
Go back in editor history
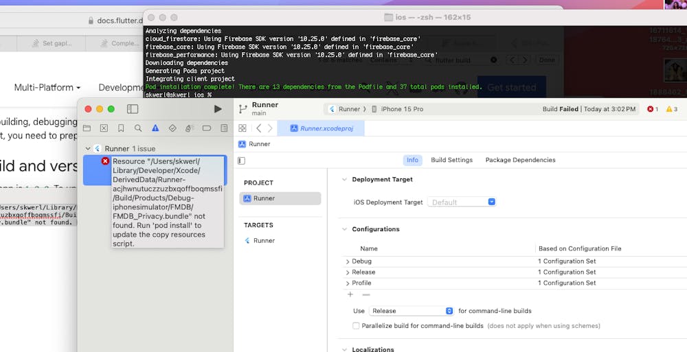(x=259, y=128)
